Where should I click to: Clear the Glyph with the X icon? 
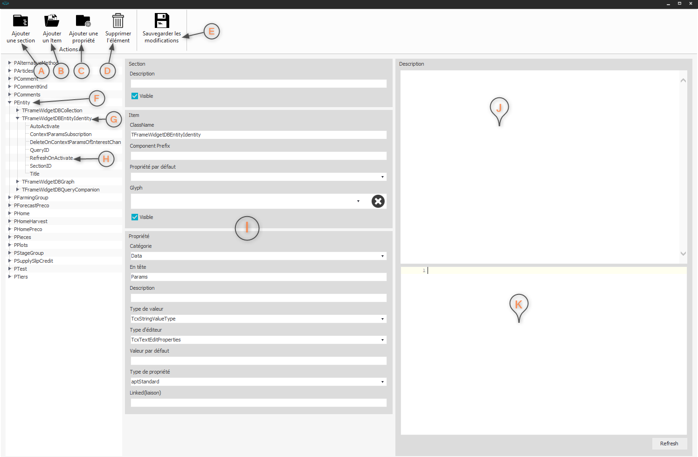378,201
